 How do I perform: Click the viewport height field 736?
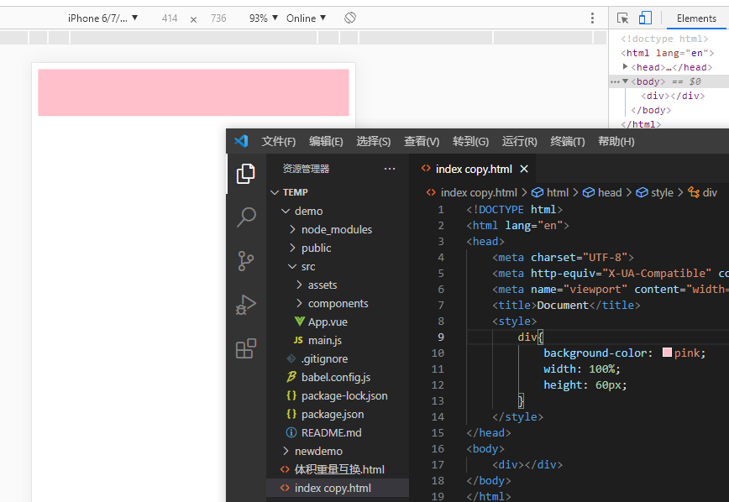[x=218, y=18]
